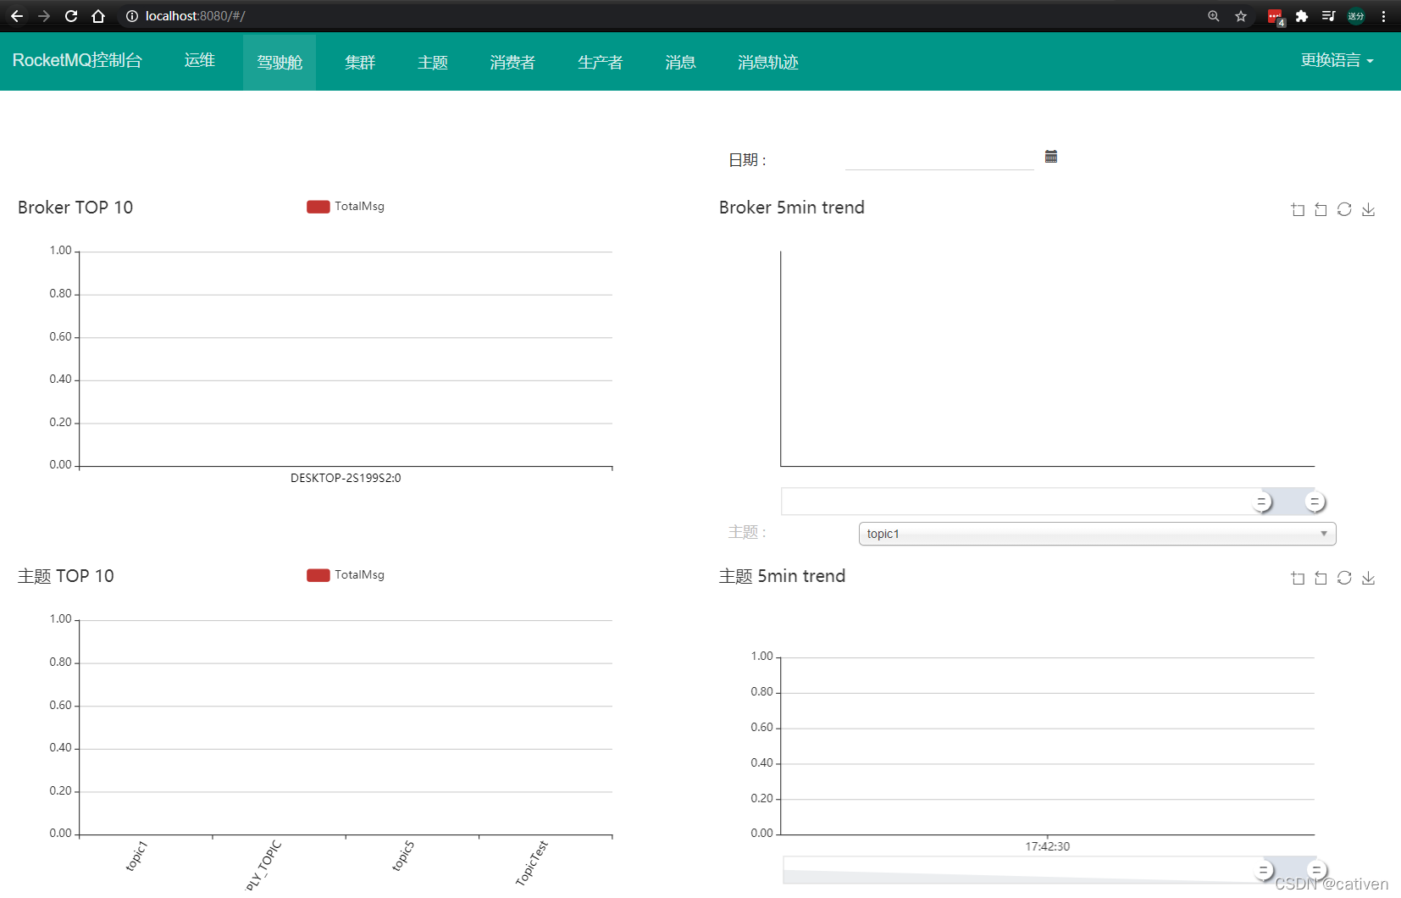Reset zoom on the Broker 5min trend chart
1401x898 pixels.
pos(1321,209)
